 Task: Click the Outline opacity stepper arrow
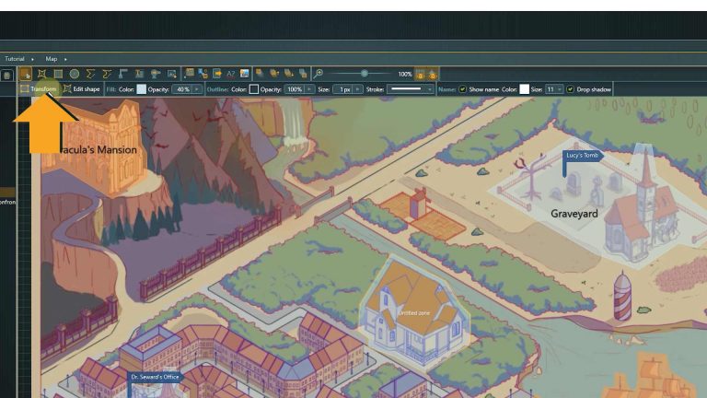309,89
